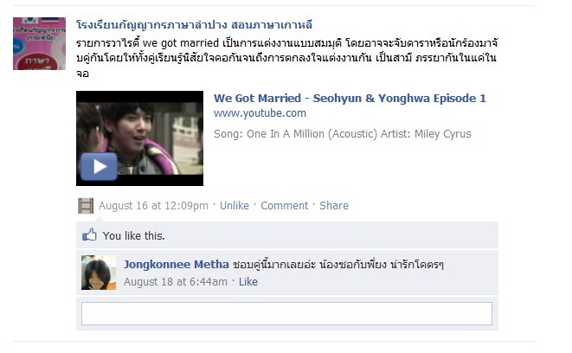Click the thumbs-up like icon

click(x=89, y=234)
